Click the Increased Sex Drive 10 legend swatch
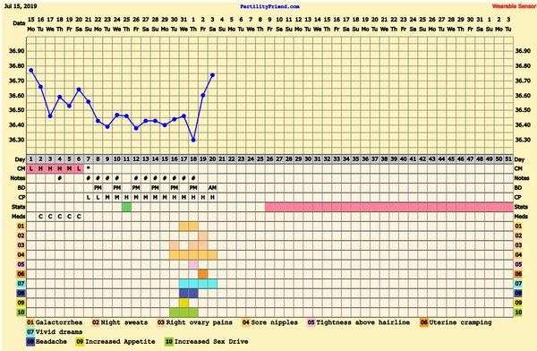This screenshot has height=351, width=537. point(169,341)
